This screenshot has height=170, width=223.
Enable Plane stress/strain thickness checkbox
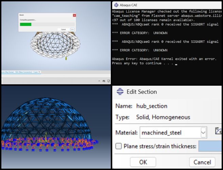pos(118,146)
